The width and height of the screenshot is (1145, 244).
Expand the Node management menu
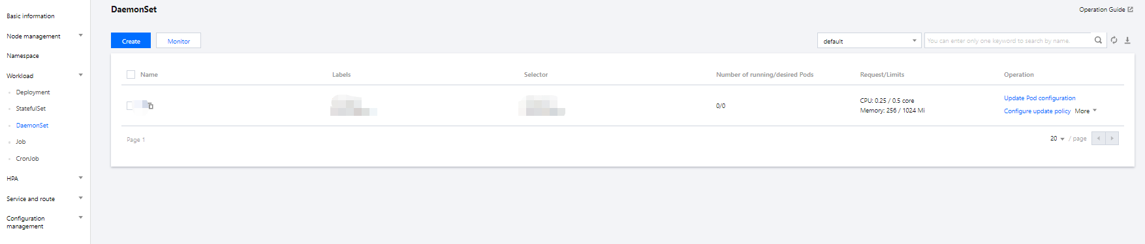44,36
